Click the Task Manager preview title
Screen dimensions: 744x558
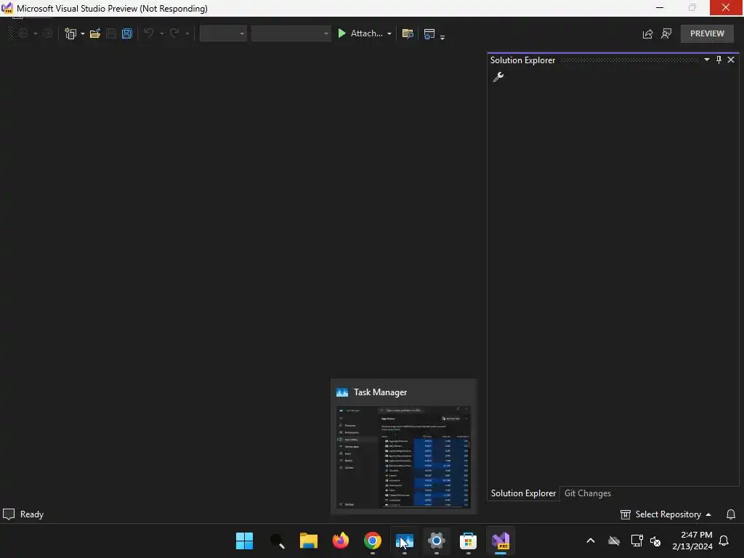(380, 392)
